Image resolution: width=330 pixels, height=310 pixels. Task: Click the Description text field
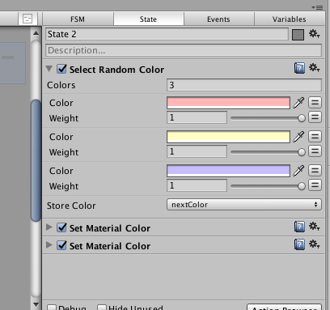click(x=184, y=50)
